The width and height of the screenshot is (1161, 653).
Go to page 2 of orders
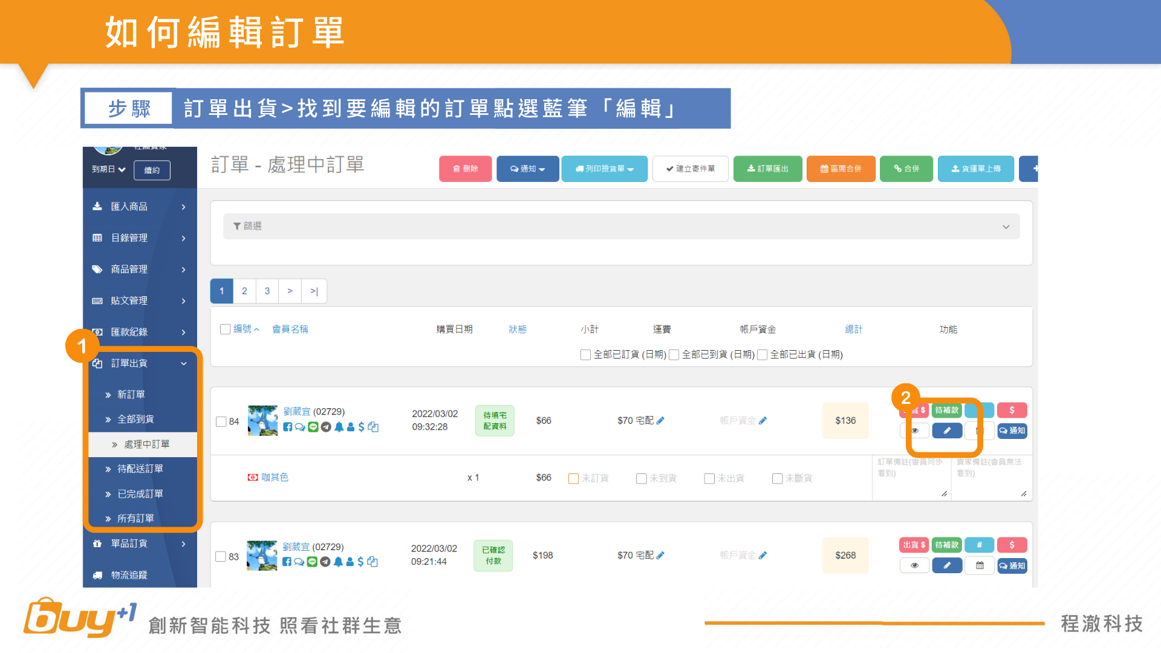[244, 291]
